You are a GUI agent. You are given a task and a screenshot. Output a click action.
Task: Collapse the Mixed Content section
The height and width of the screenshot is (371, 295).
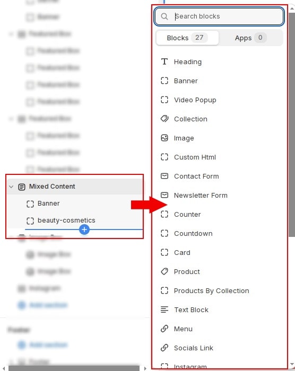(x=11, y=187)
